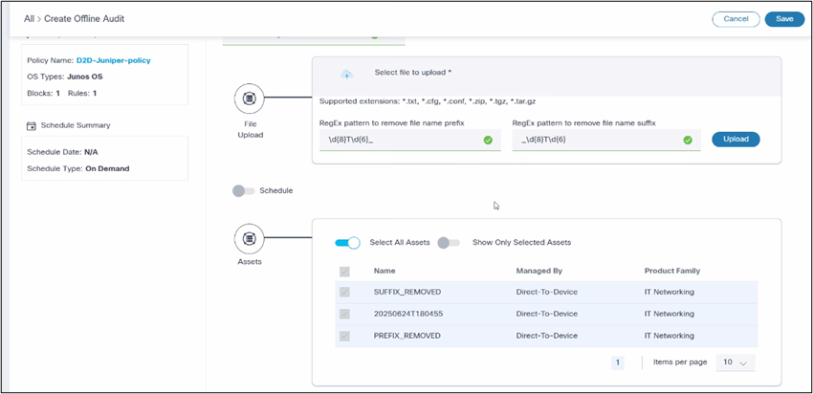
Task: Click the prefix regex green checkmark icon
Action: point(488,140)
